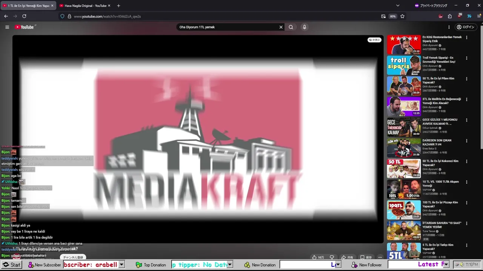This screenshot has height=271, width=483.
Task: Expand the New Subscriber dropdown arrow
Action: tap(122, 265)
